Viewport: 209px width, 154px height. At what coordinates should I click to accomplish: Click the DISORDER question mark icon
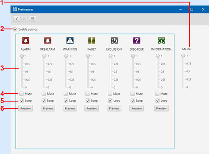click(x=137, y=41)
